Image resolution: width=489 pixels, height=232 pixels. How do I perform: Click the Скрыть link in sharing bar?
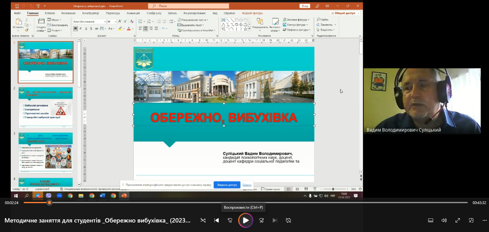tap(247, 185)
